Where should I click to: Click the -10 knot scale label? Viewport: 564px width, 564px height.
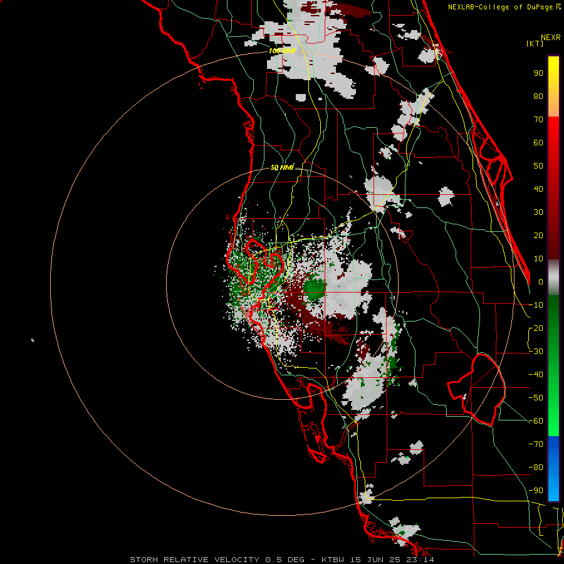click(536, 305)
